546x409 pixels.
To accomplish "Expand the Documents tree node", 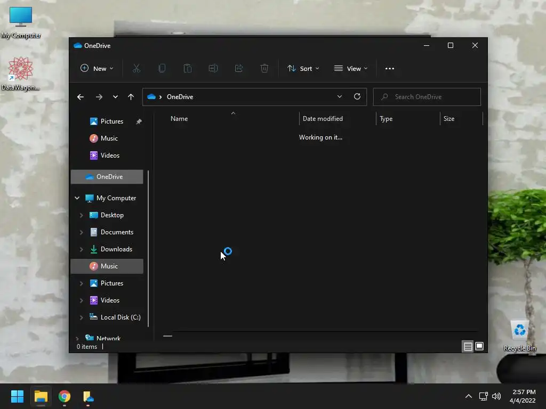I will click(x=81, y=232).
